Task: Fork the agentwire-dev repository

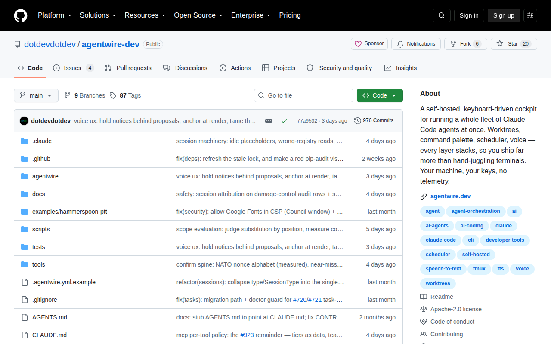Action: coord(466,44)
